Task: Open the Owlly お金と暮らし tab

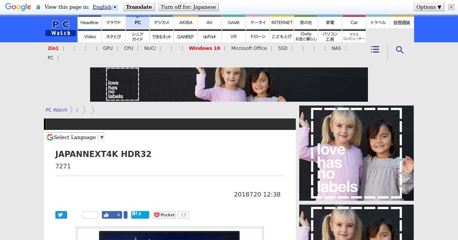Action: (x=306, y=36)
